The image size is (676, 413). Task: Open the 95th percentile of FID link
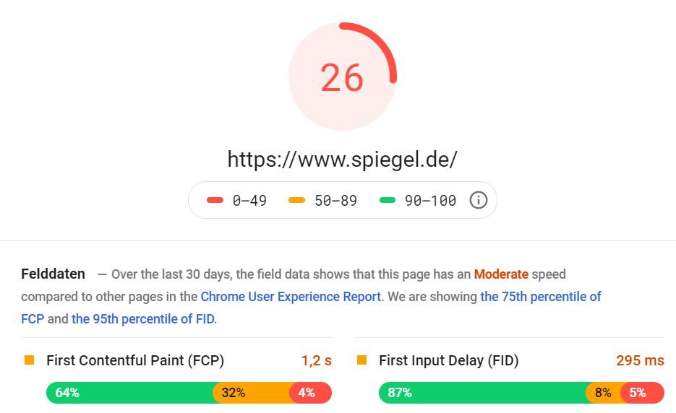(x=143, y=319)
